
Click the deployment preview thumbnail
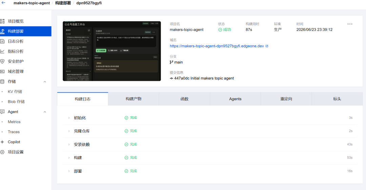click(112, 51)
